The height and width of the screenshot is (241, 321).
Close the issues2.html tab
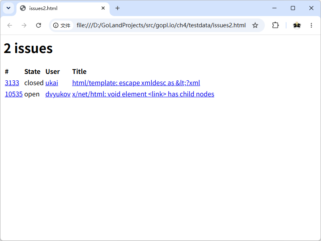[103, 8]
